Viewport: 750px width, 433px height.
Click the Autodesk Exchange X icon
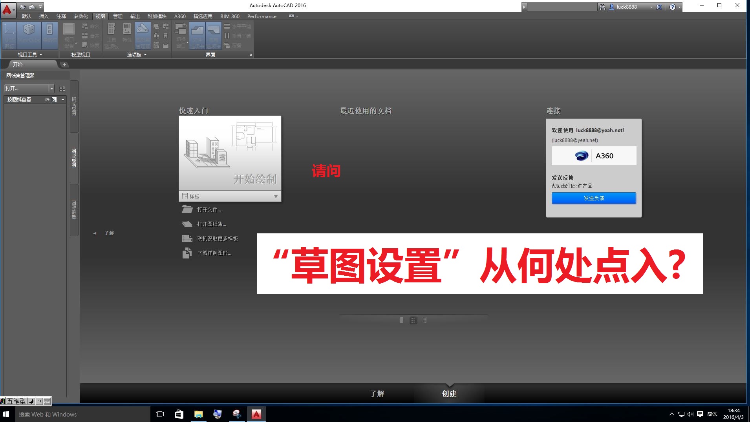pyautogui.click(x=659, y=7)
